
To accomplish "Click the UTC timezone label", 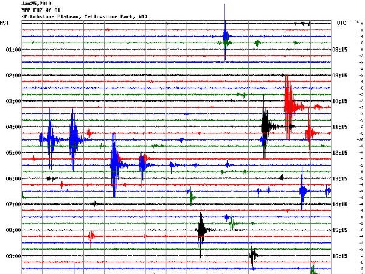I will click(x=341, y=23).
